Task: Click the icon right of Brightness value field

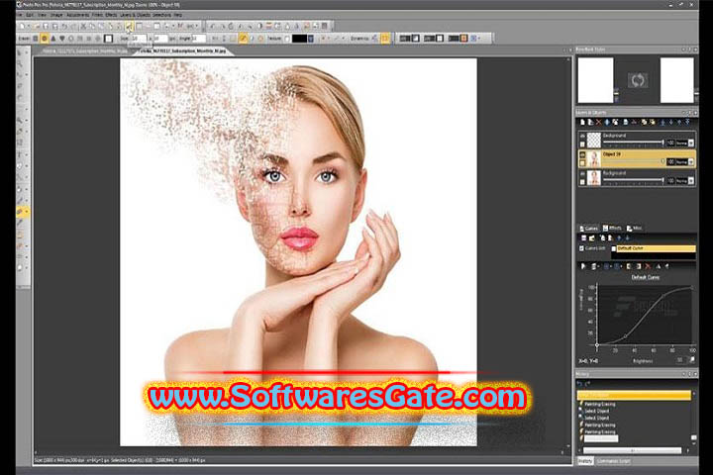Action: click(692, 360)
